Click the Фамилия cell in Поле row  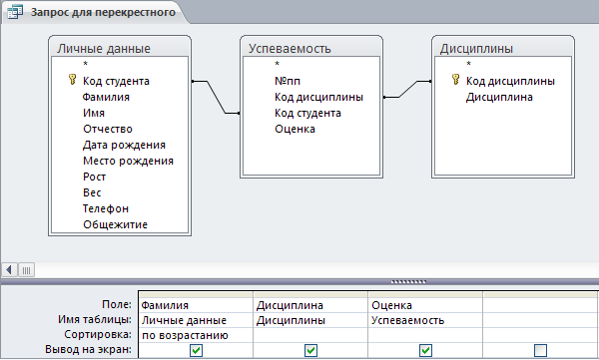coord(196,305)
